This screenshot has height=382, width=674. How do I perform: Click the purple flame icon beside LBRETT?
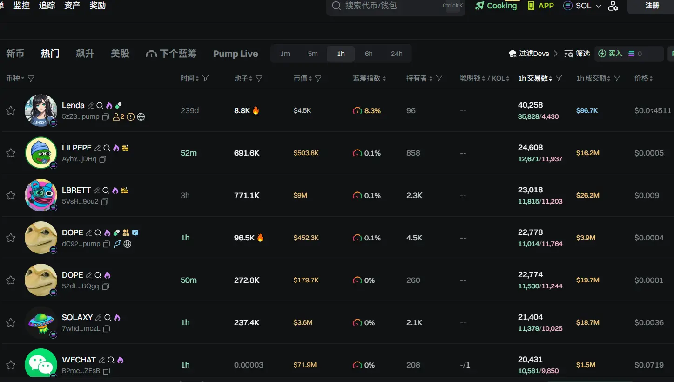[115, 191]
